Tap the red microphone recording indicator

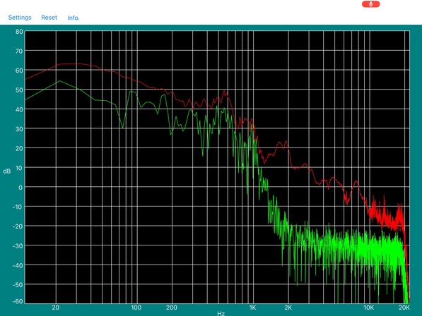pos(370,4)
